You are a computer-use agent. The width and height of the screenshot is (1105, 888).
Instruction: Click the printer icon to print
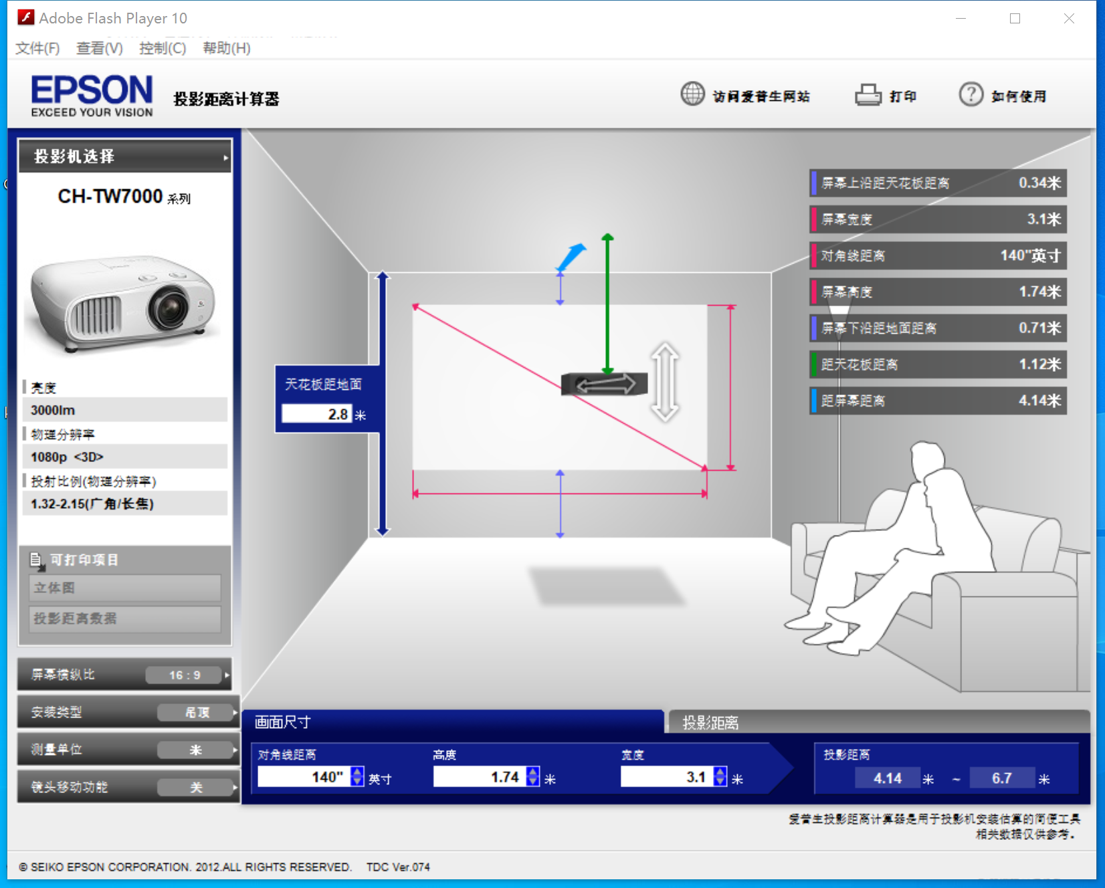coord(868,95)
